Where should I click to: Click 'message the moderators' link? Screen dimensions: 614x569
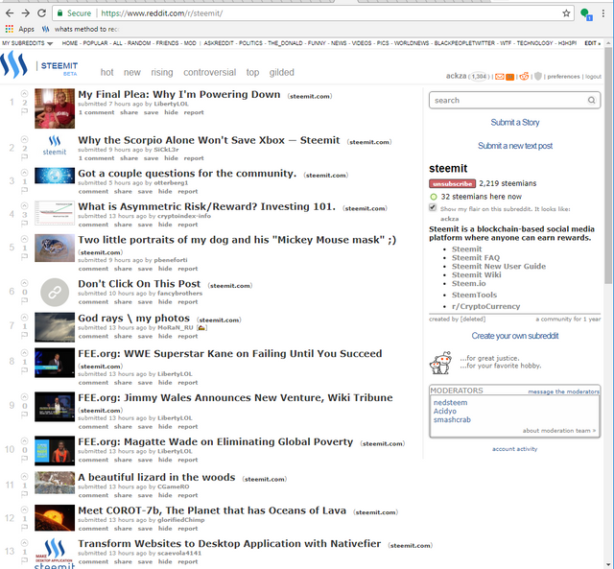click(563, 391)
